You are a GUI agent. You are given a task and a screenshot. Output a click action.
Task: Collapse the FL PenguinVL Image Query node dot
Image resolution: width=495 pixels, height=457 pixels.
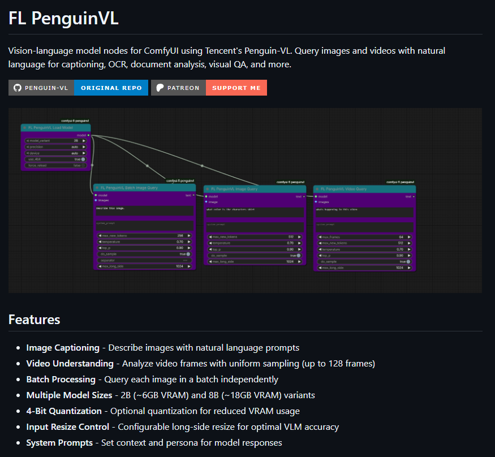(x=208, y=189)
